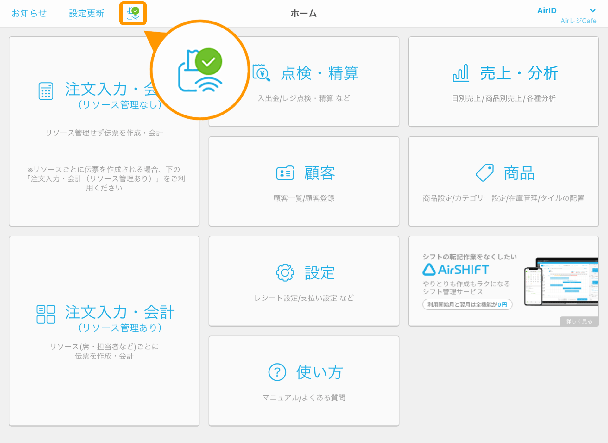The image size is (608, 443).
Task: Click 詳しく見る on the AirSHIFT banner
Action: (579, 321)
